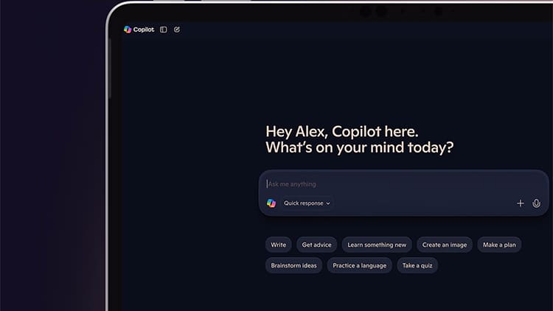Viewport: 553px width, 311px height.
Task: Select the Practice a language chip
Action: 360,265
